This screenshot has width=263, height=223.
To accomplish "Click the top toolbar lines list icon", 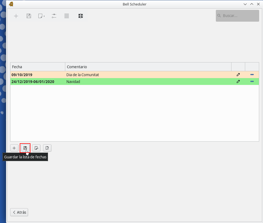I will pos(66,16).
